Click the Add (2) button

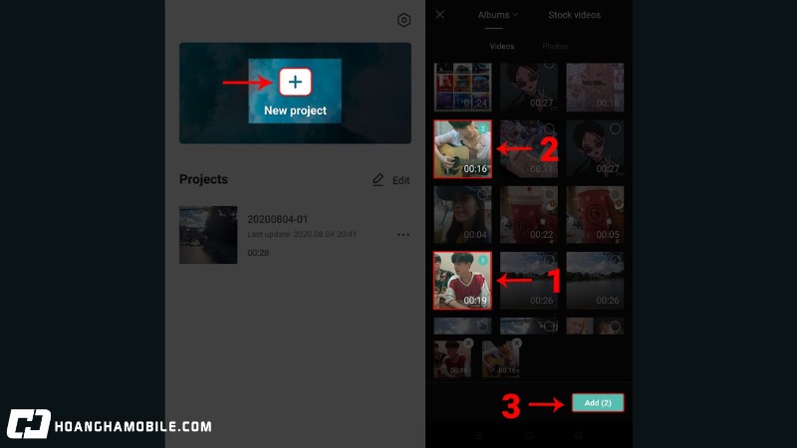(598, 403)
